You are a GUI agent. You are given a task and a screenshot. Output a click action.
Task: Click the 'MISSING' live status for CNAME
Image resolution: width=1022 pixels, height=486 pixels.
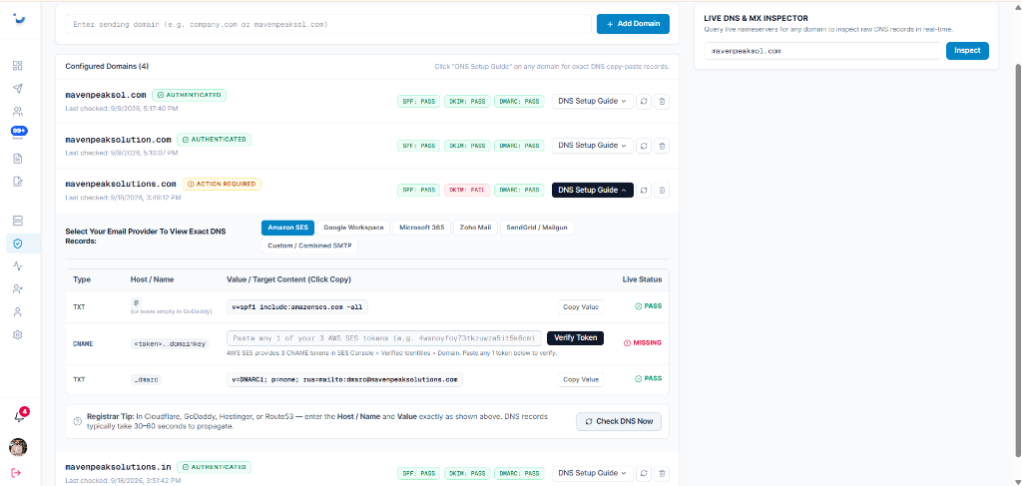pos(643,342)
